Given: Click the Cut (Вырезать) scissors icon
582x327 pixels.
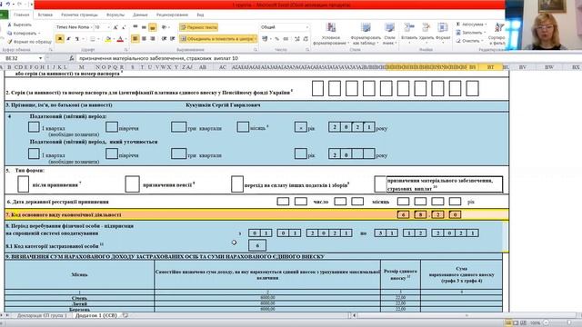Looking at the screenshot, I should pyautogui.click(x=9, y=25).
